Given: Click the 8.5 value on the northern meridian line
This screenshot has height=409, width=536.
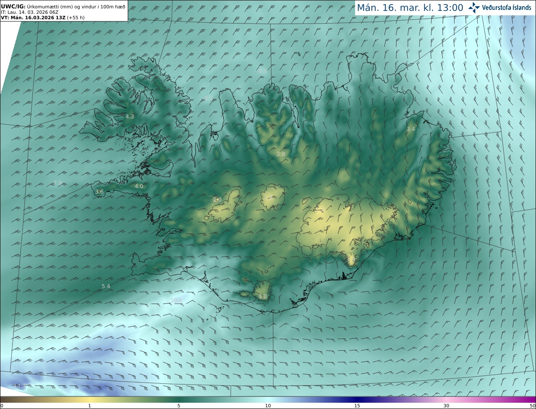Looking at the screenshot, I should click(x=263, y=71).
